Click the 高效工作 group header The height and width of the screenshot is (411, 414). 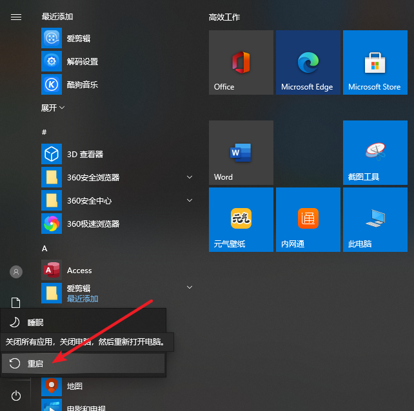pos(224,17)
